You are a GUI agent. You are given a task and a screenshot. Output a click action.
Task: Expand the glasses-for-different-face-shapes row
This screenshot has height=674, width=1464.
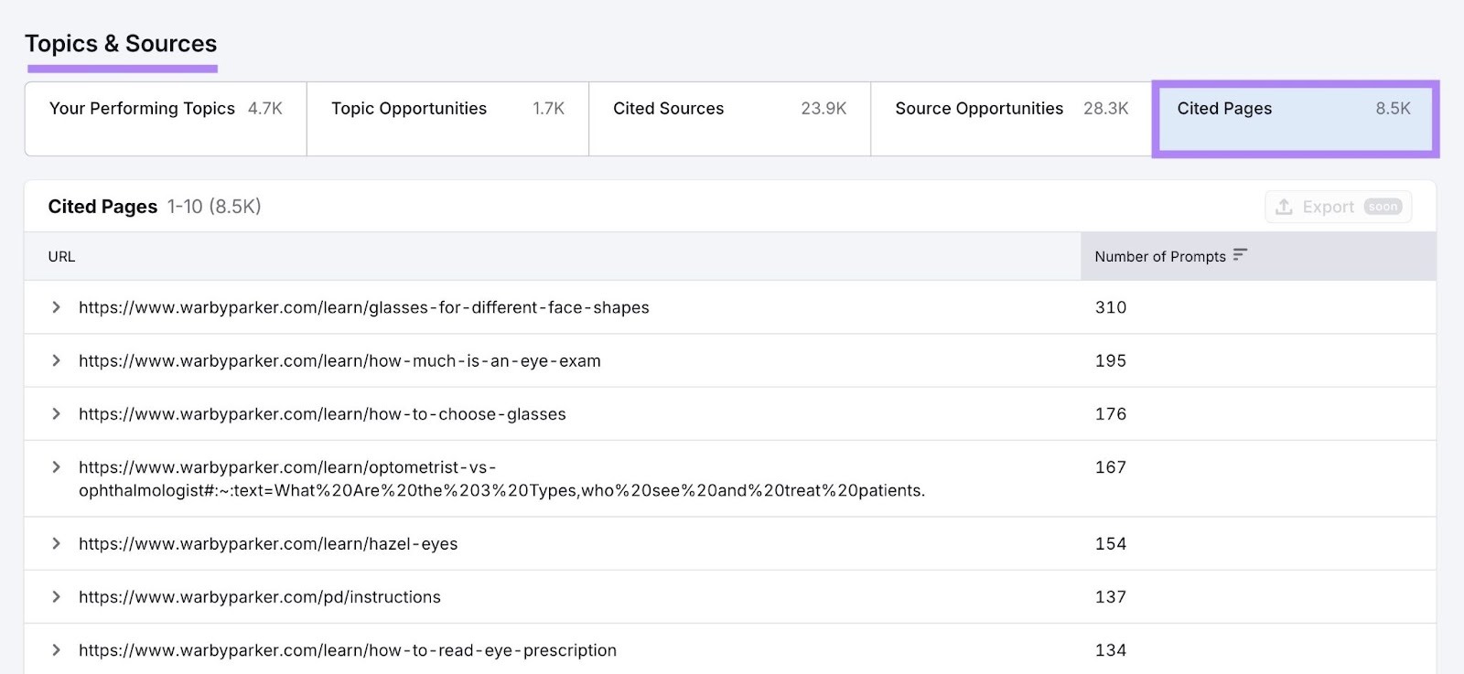[56, 307]
